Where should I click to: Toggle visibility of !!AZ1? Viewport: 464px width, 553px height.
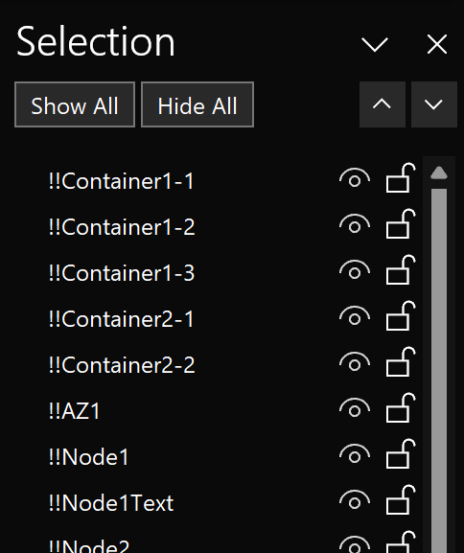click(x=355, y=408)
